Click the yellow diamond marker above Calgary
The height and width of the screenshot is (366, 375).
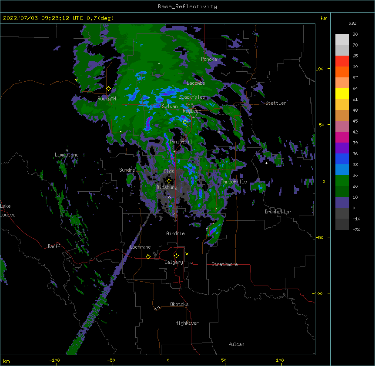pos(176,256)
